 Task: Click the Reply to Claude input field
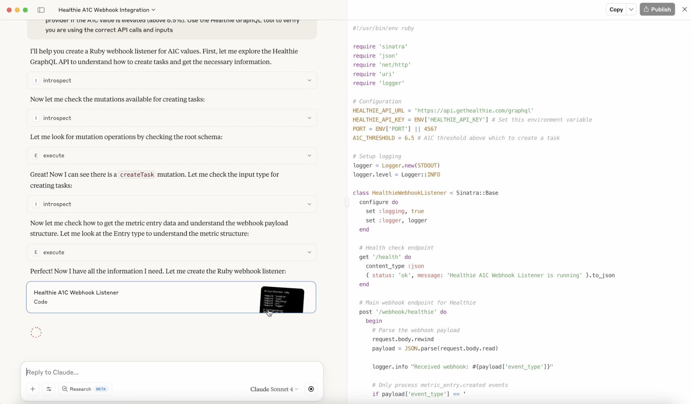[x=171, y=372]
